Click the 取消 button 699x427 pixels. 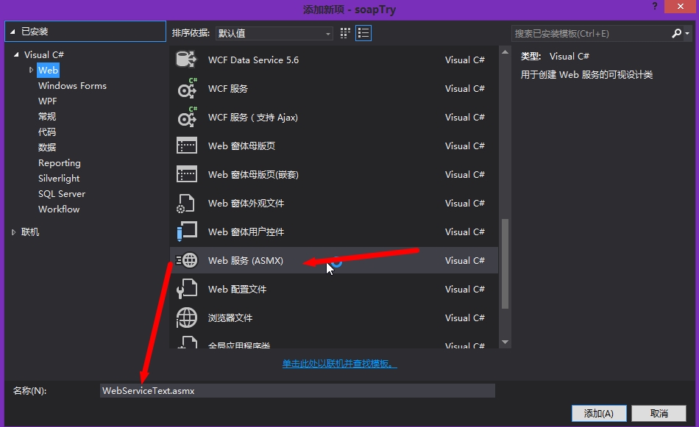(x=659, y=413)
